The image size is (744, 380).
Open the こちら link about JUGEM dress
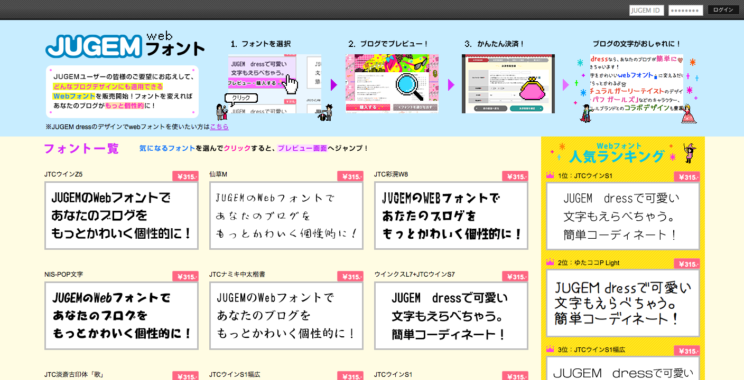219,127
